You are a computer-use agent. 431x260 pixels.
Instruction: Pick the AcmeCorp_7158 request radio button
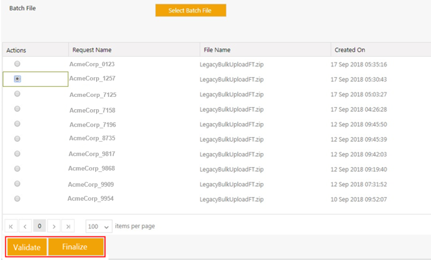click(x=17, y=109)
